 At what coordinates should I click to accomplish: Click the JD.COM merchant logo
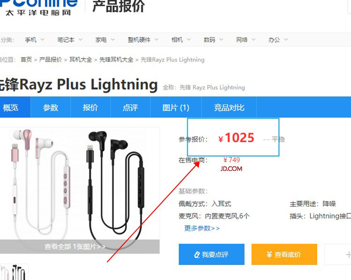tap(231, 169)
